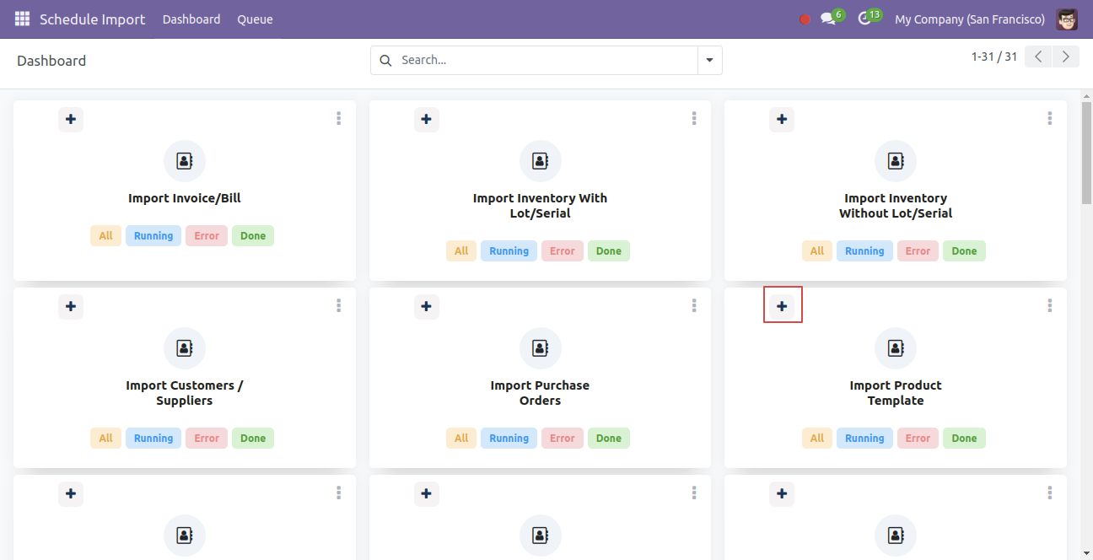Click the Import Purchase Orders title

(x=541, y=393)
